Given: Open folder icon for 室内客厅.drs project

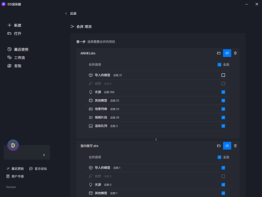Looking at the screenshot, I should pyautogui.click(x=219, y=146).
